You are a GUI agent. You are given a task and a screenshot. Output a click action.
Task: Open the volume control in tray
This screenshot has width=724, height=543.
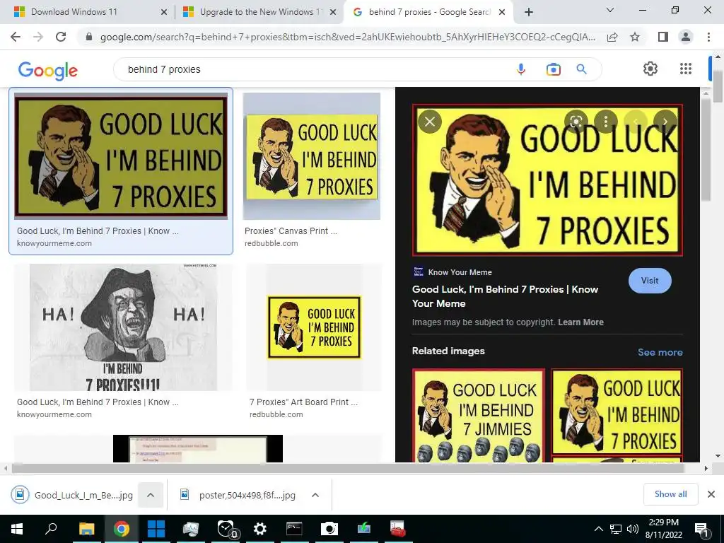click(633, 529)
